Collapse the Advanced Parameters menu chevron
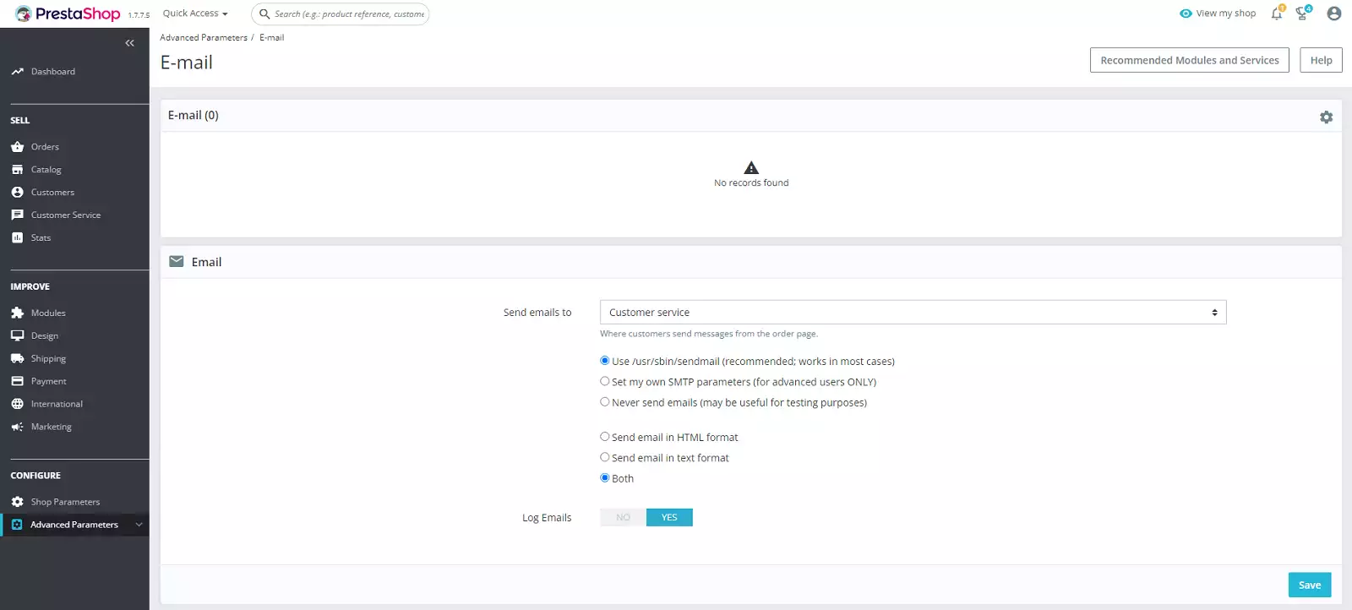 click(139, 525)
